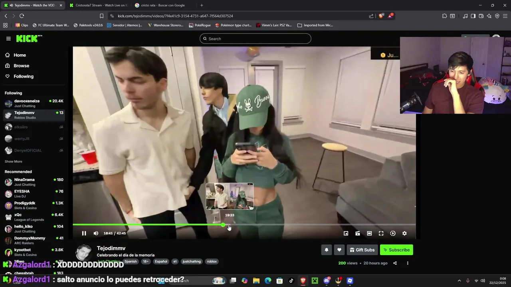Click the justchatting tag
The width and height of the screenshot is (511, 287).
192,261
